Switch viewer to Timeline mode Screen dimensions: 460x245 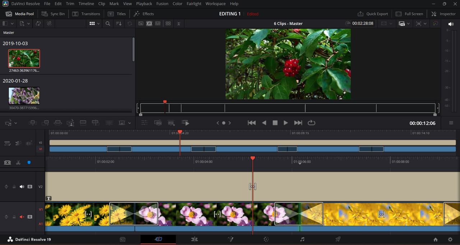click(x=158, y=23)
